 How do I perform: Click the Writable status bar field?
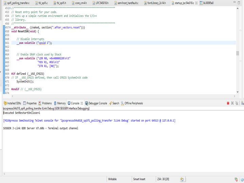(x=112, y=179)
